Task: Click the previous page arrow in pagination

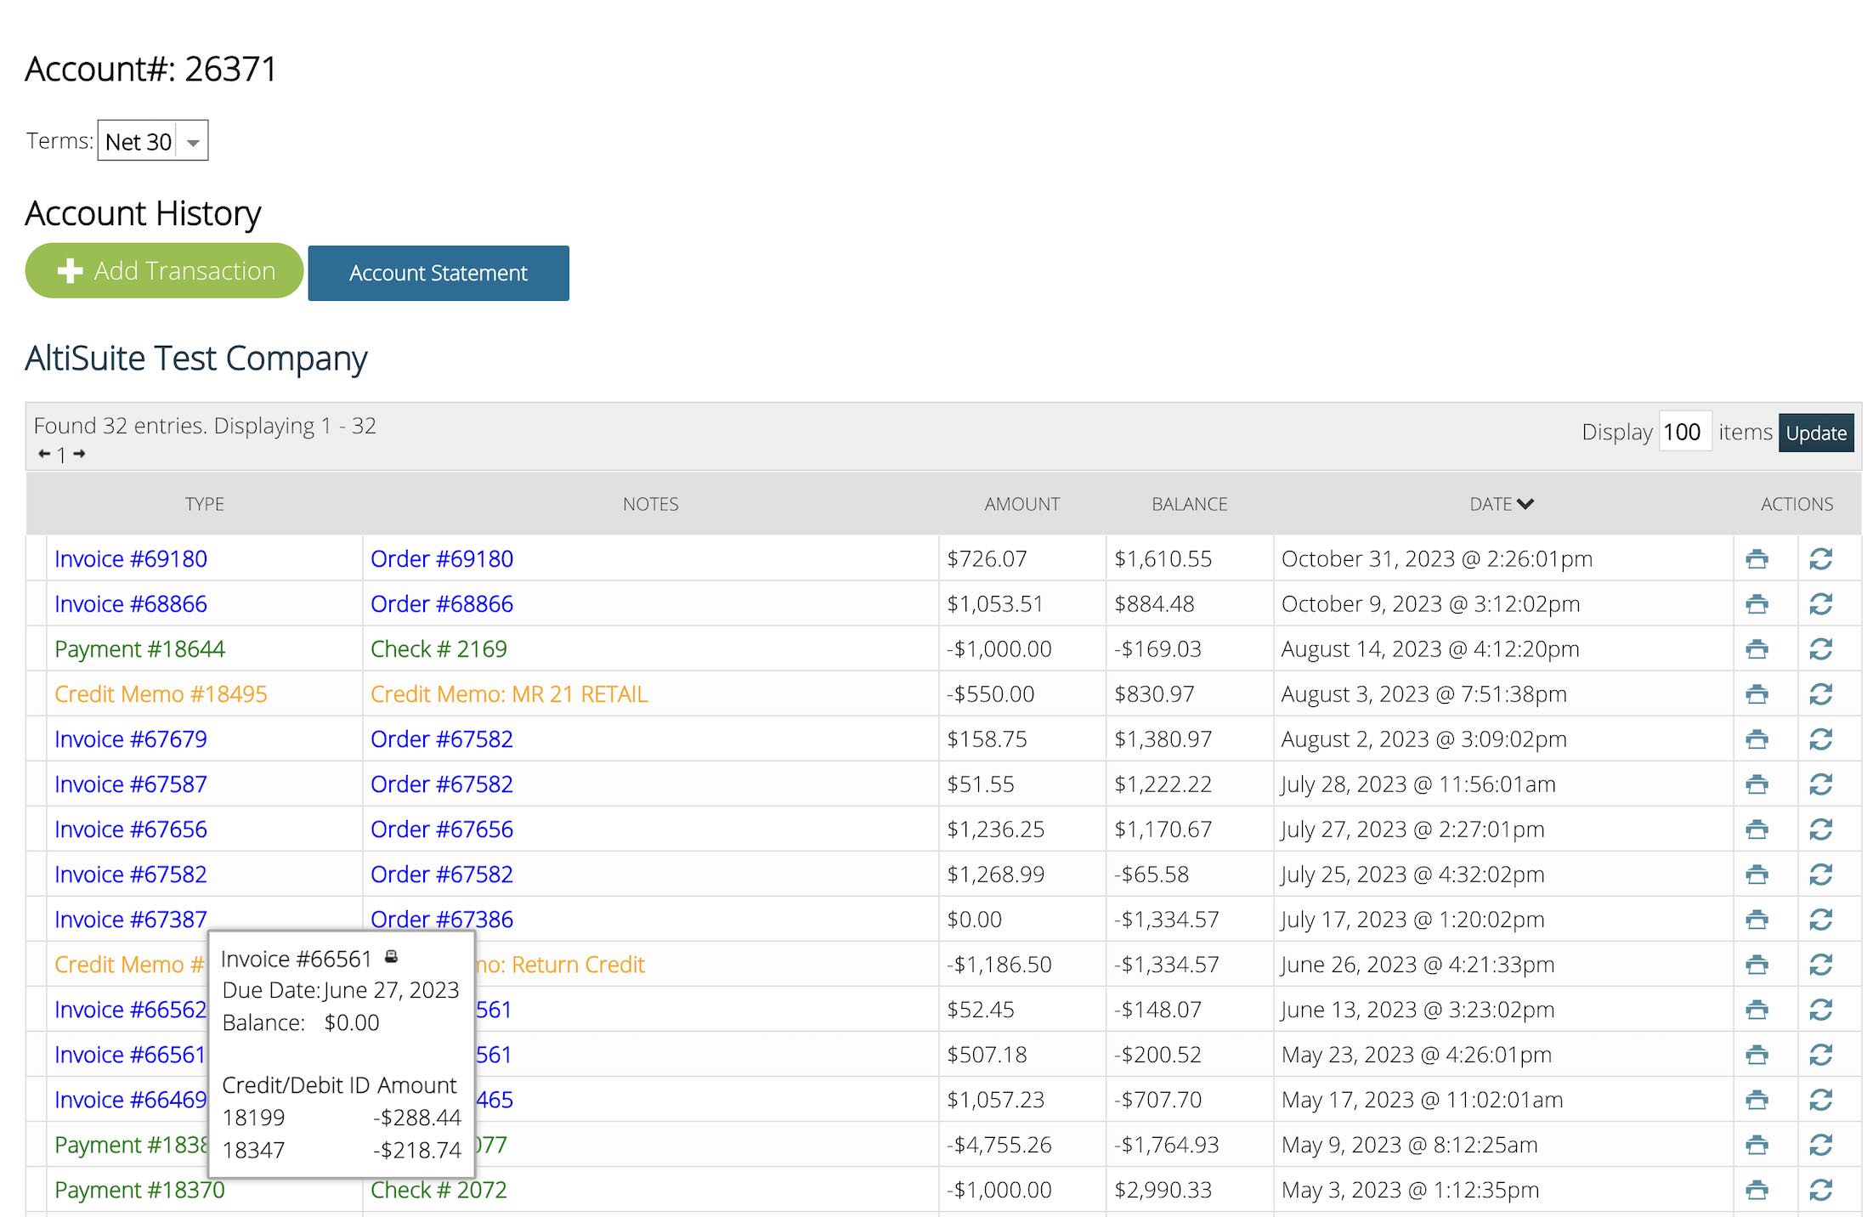Action: click(x=44, y=454)
